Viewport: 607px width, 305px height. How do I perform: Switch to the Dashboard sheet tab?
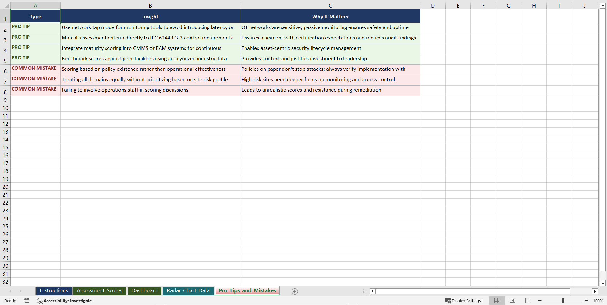point(144,291)
